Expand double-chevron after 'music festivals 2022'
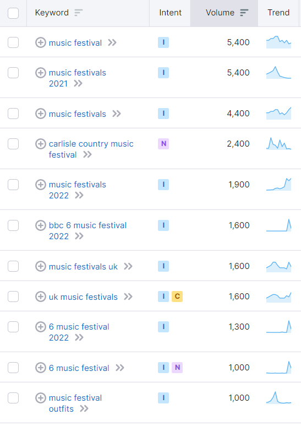 79,196
